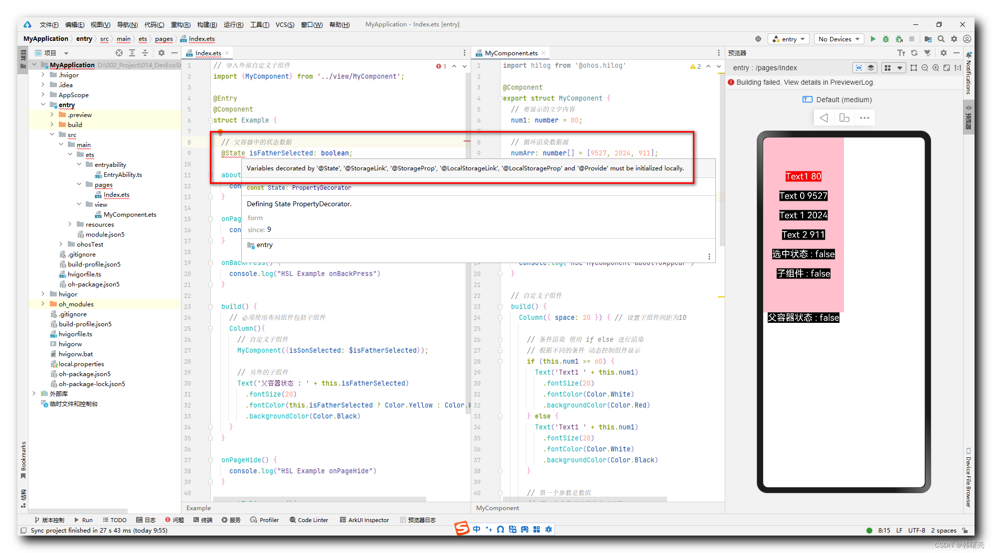Select module.json5 in project tree
Image resolution: width=992 pixels, height=553 pixels.
pos(105,234)
